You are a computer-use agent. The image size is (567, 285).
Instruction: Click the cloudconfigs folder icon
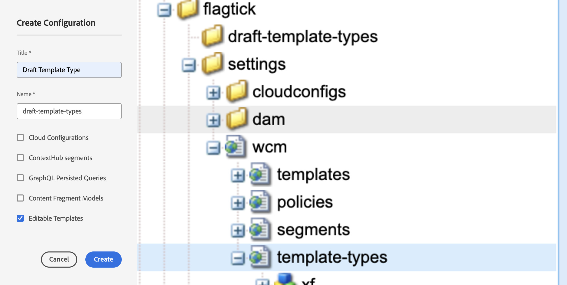[x=237, y=92]
